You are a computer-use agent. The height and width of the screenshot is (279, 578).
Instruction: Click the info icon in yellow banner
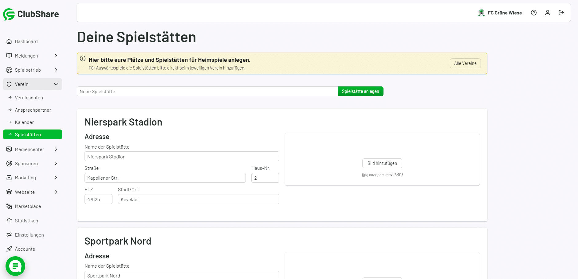(83, 58)
